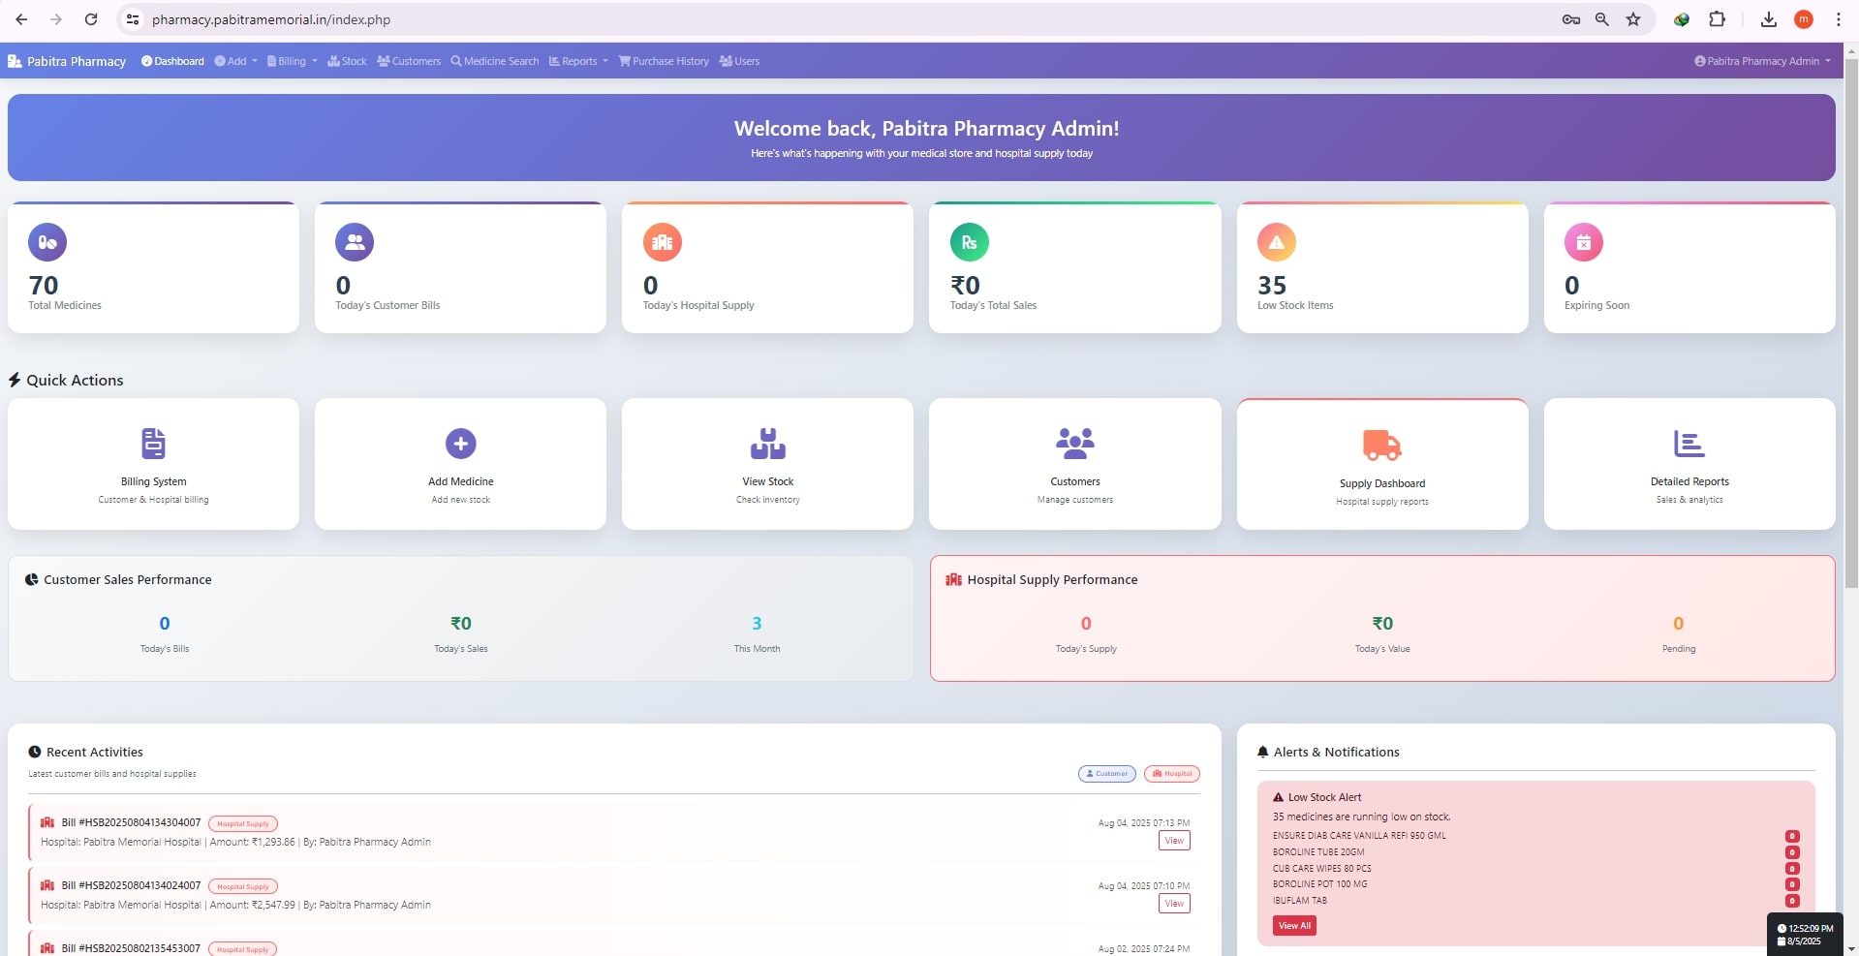
Task: Click the Supply Dashboard truck icon
Action: tap(1381, 446)
